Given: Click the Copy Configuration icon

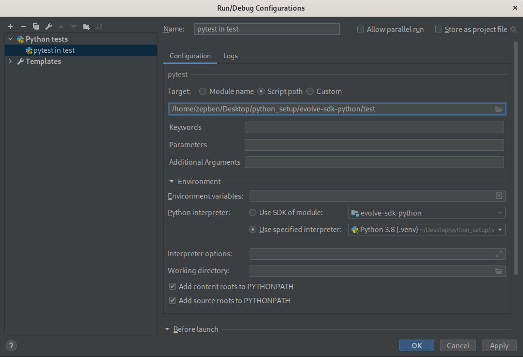Looking at the screenshot, I should click(x=36, y=27).
